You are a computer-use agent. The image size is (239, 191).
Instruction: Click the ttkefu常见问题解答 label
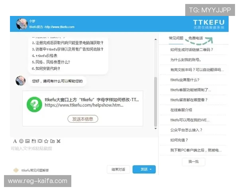35,170
